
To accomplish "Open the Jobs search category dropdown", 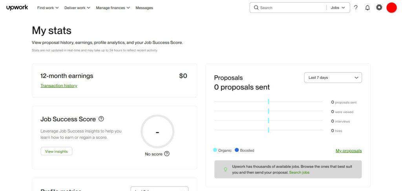I will pos(338,7).
